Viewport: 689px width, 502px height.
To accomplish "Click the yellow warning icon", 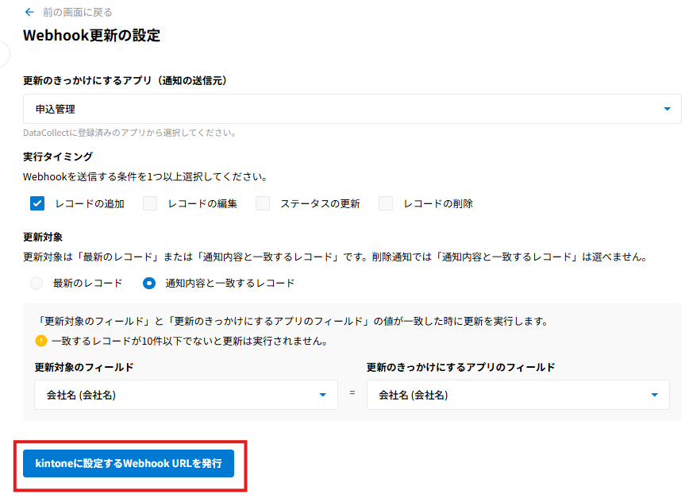I will (41, 341).
